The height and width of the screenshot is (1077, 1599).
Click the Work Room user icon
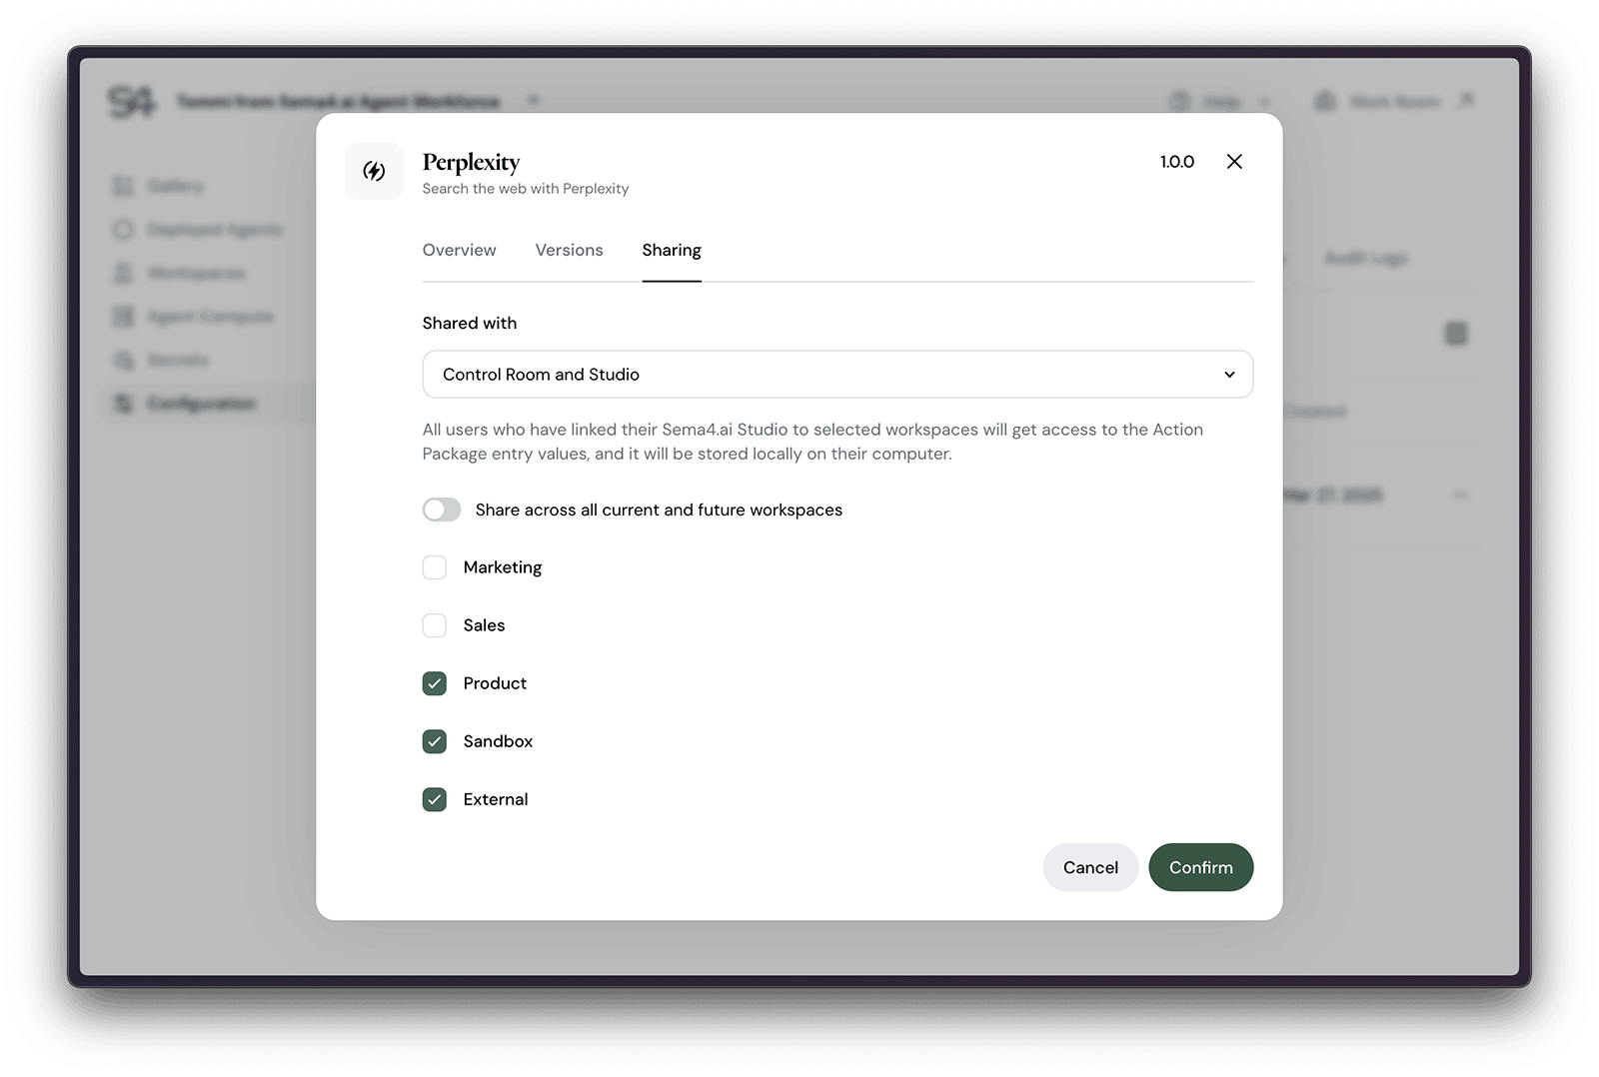coord(1326,100)
